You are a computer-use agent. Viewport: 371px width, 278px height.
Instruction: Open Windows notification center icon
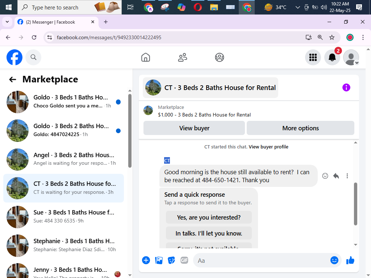[x=359, y=7]
